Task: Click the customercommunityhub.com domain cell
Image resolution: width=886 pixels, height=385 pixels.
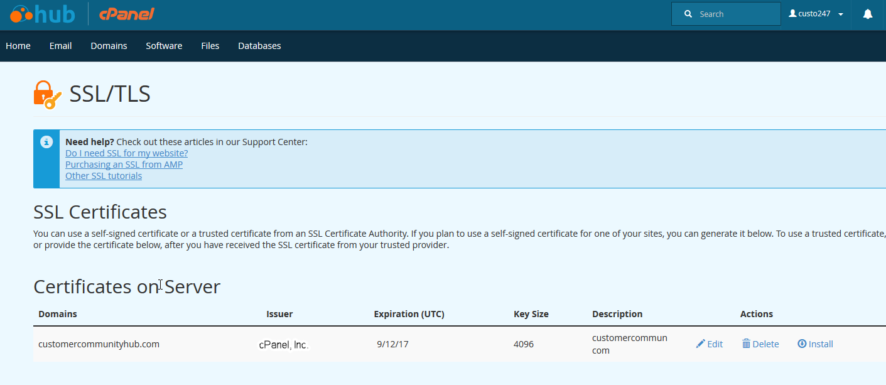Action: pyautogui.click(x=99, y=344)
